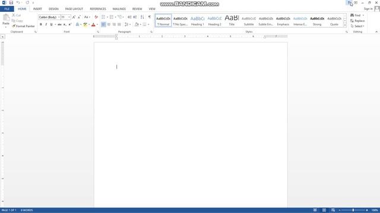Open the Line Spacing dropdown

(x=130, y=24)
